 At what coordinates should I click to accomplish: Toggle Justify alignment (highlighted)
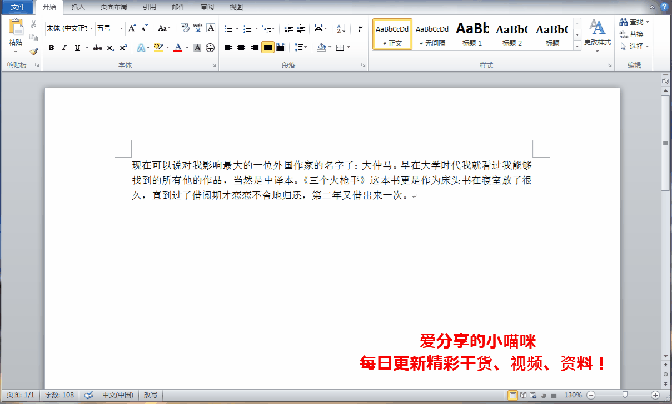click(268, 47)
